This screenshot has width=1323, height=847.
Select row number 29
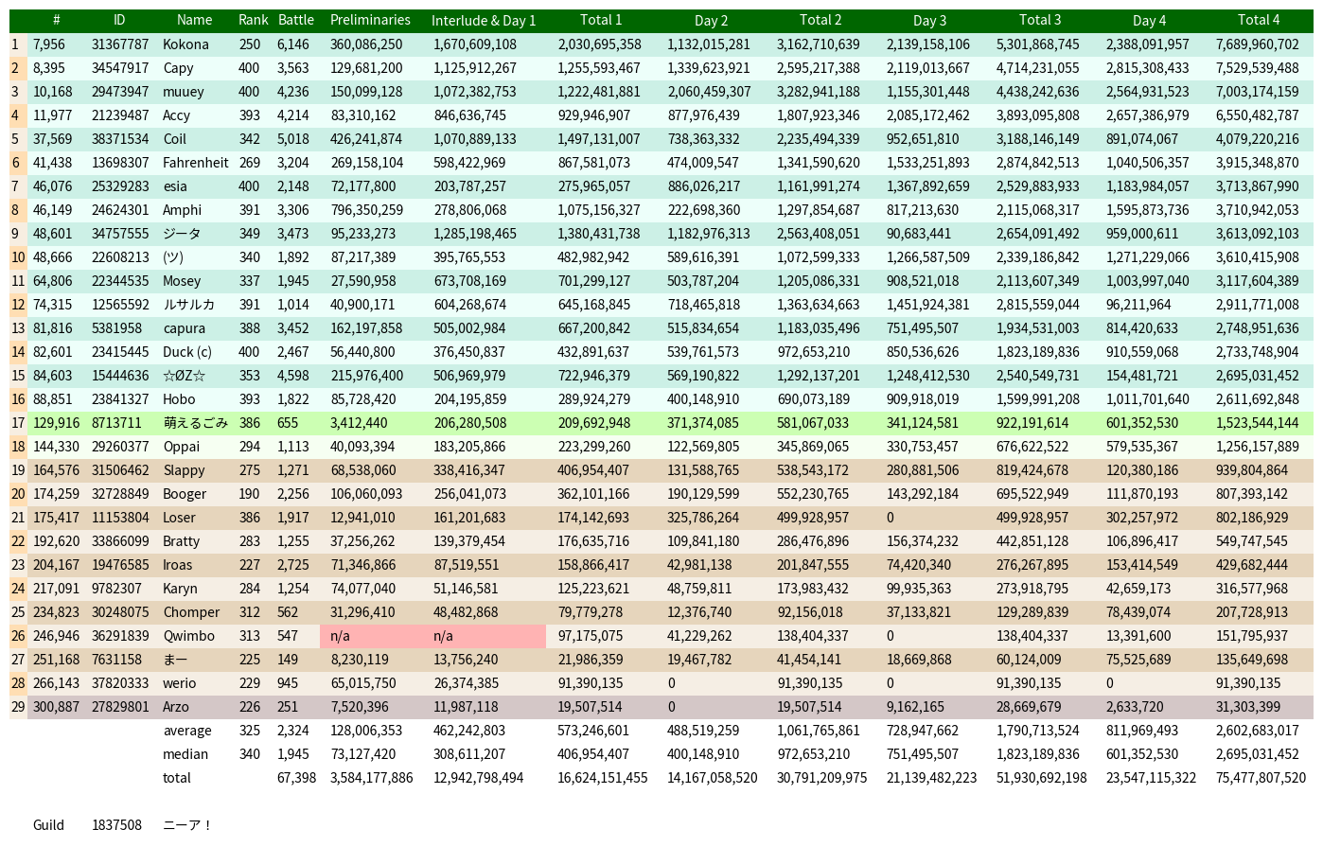click(x=18, y=707)
